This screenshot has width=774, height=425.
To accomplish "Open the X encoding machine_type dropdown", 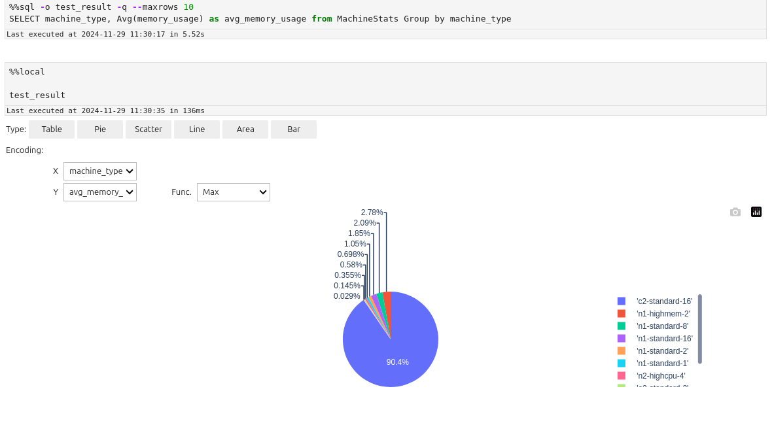I will (100, 171).
